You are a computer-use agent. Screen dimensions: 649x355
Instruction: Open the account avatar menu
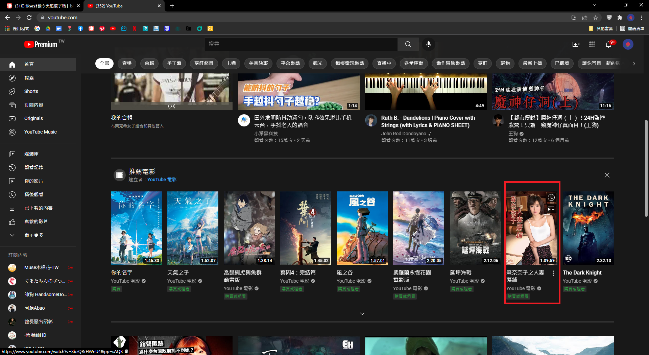tap(628, 44)
